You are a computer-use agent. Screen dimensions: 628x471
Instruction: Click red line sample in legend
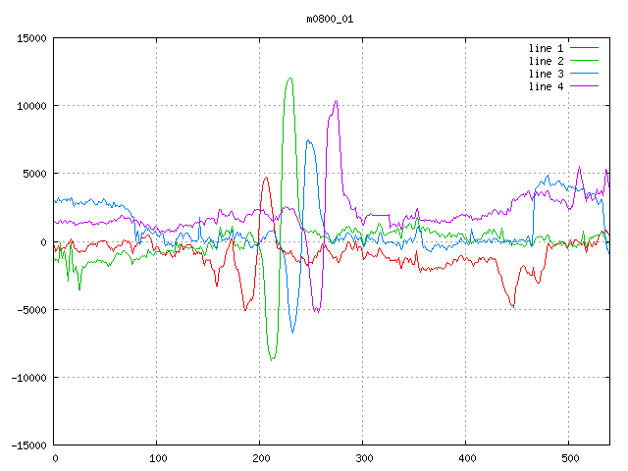coord(584,48)
